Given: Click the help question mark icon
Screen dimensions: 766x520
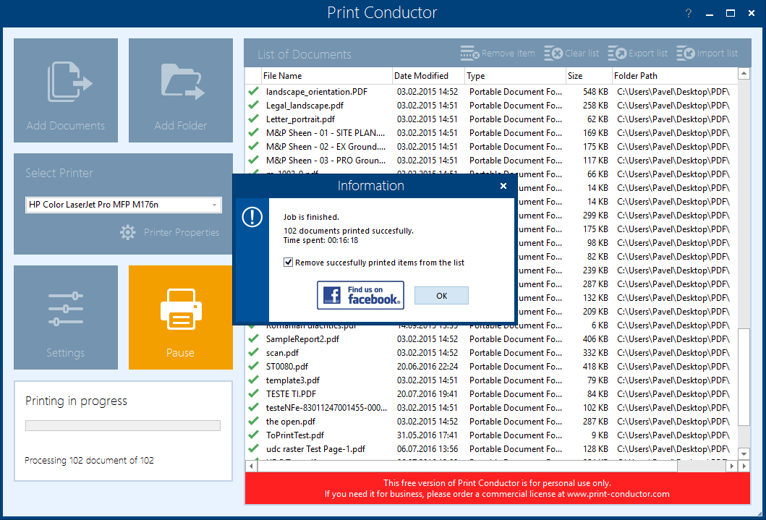Looking at the screenshot, I should pyautogui.click(x=689, y=13).
